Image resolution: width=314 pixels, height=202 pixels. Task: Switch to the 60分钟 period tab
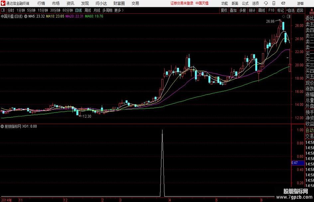[x=68, y=10]
